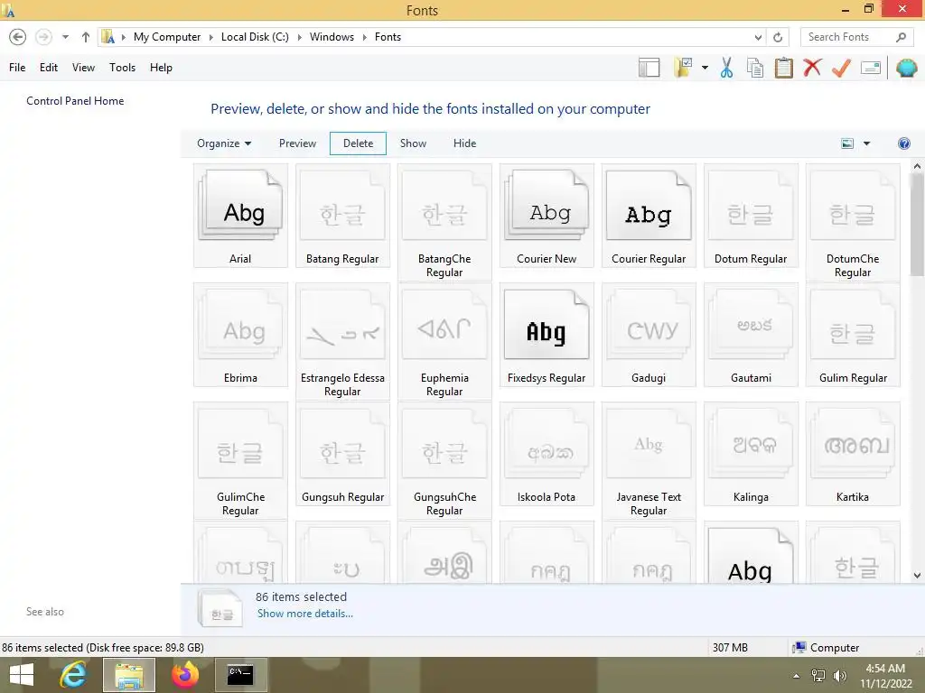Select the Estrangelo Edessa Regular font
This screenshot has height=693, width=925.
point(342,341)
